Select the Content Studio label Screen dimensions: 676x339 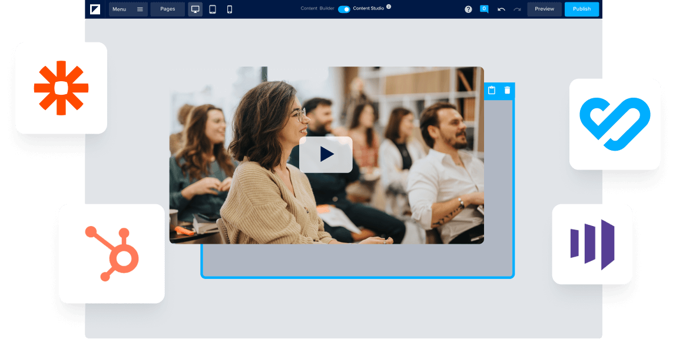click(368, 8)
